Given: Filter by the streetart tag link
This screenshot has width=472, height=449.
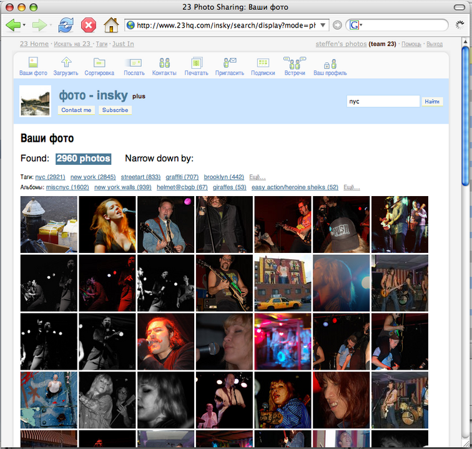Looking at the screenshot, I should click(x=140, y=177).
